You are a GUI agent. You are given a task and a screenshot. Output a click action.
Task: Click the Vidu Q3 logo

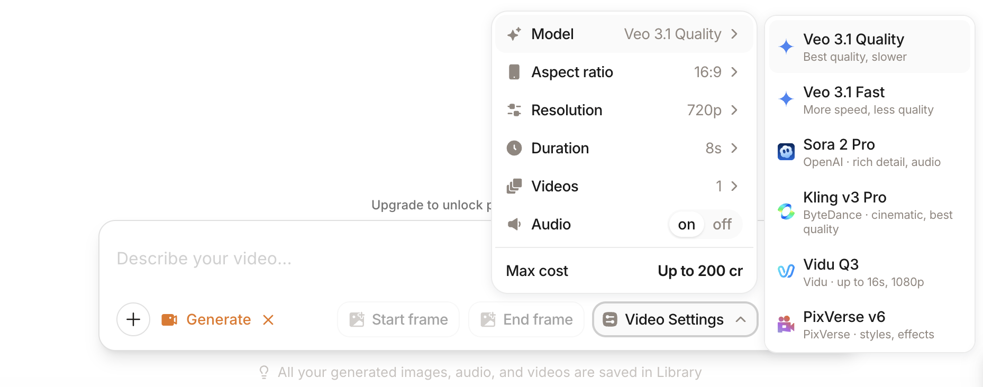coord(786,271)
